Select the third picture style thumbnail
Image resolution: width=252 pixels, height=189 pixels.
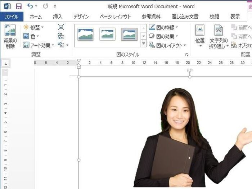(129, 35)
